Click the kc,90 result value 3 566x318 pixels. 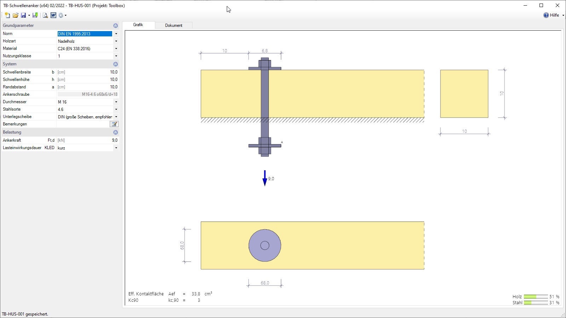coord(199,300)
